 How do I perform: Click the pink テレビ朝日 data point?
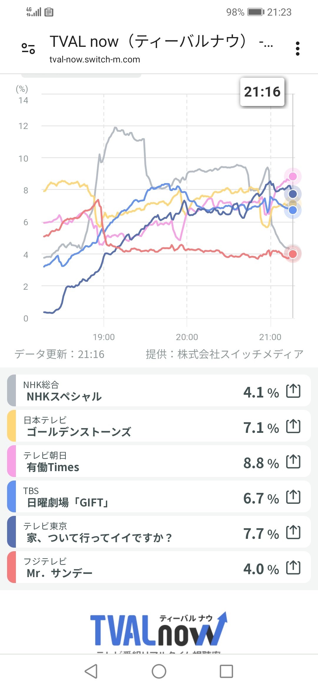coord(293,176)
